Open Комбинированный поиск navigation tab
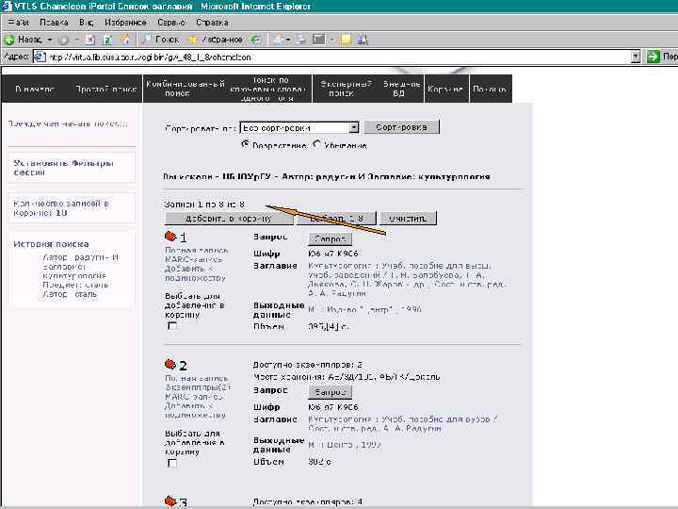This screenshot has height=509, width=678. [x=186, y=89]
